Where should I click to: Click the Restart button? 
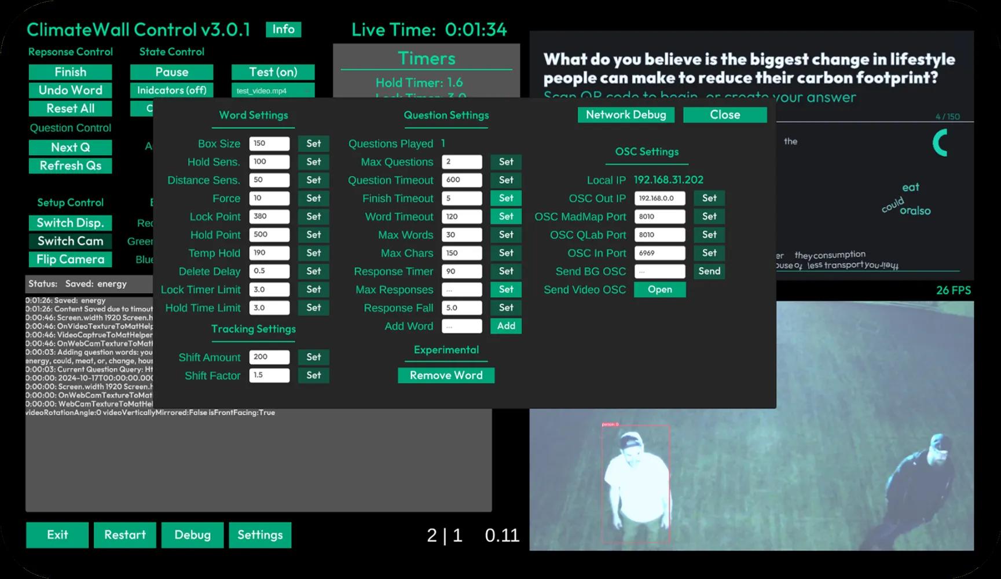click(125, 535)
